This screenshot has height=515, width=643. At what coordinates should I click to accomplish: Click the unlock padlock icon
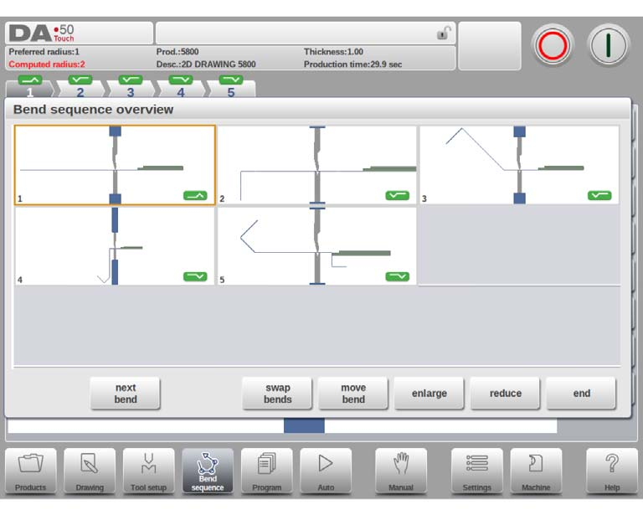point(444,33)
